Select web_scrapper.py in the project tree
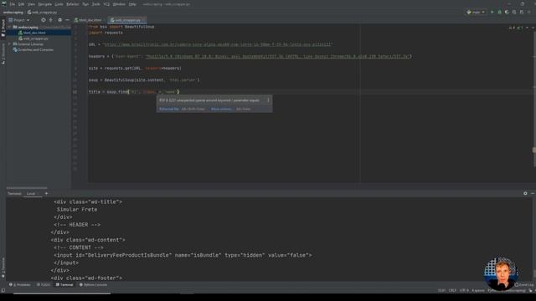This screenshot has width=536, height=301. coord(35,38)
